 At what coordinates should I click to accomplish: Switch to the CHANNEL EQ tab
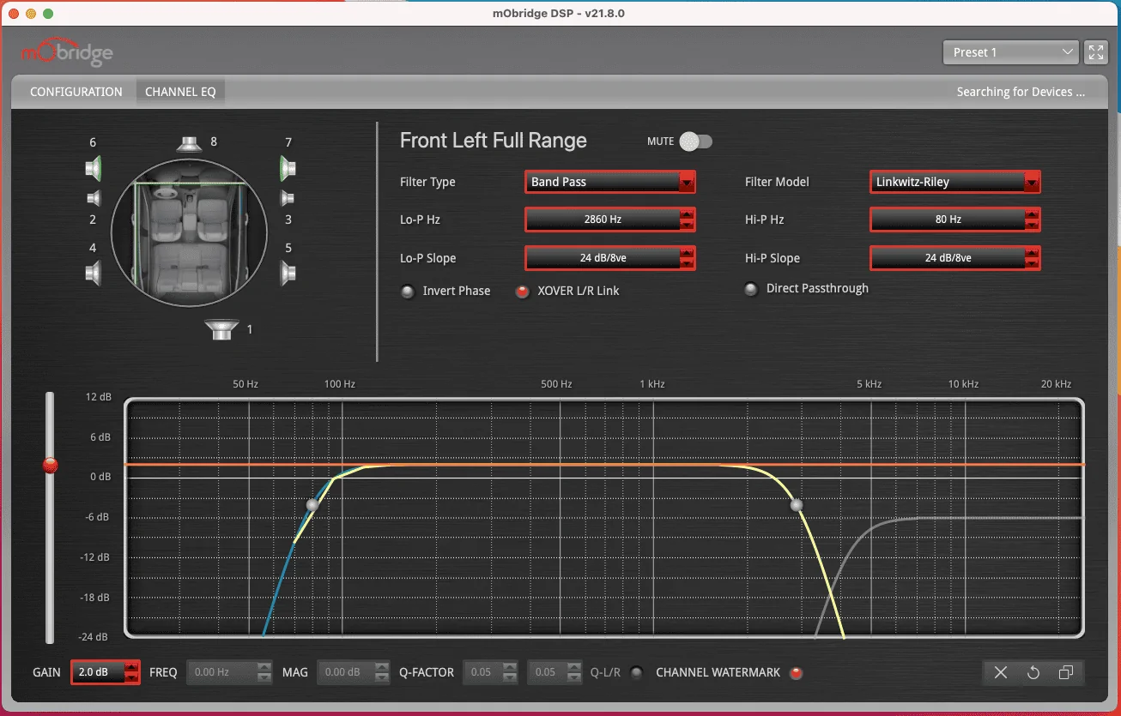click(x=180, y=92)
